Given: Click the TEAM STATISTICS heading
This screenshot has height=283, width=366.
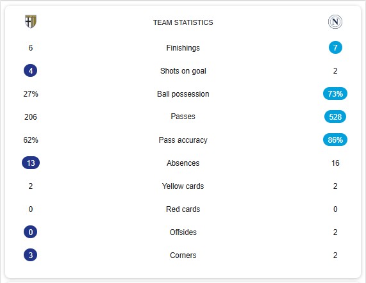Looking at the screenshot, I should click(x=183, y=22).
